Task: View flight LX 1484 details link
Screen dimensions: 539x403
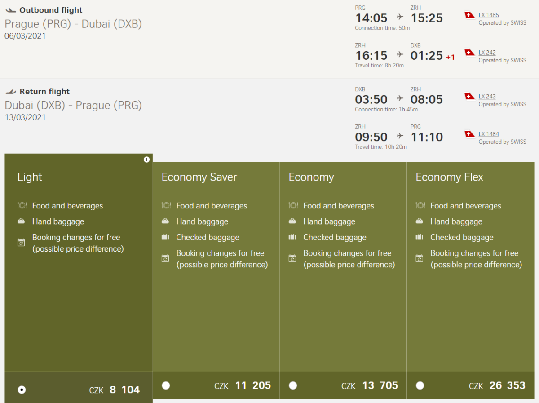Action: pos(488,134)
